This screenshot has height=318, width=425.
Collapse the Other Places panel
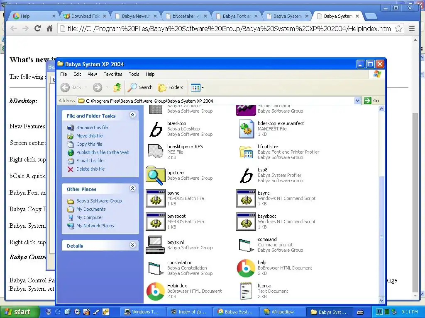pyautogui.click(x=132, y=188)
